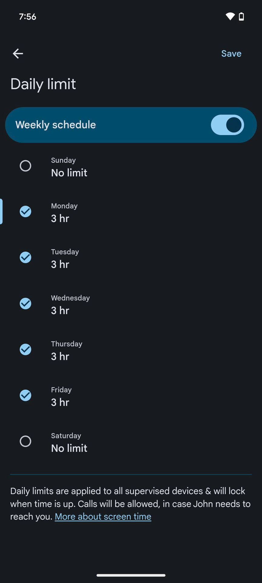Uncheck the Wednesday limit checkmark
This screenshot has width=262, height=583.
[25, 303]
